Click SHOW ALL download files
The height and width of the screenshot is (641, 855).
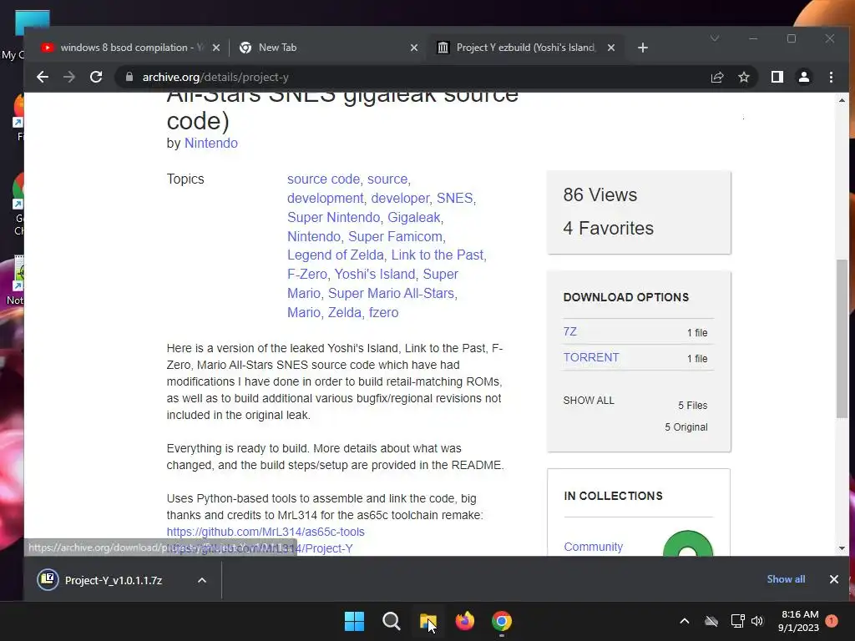click(x=589, y=401)
